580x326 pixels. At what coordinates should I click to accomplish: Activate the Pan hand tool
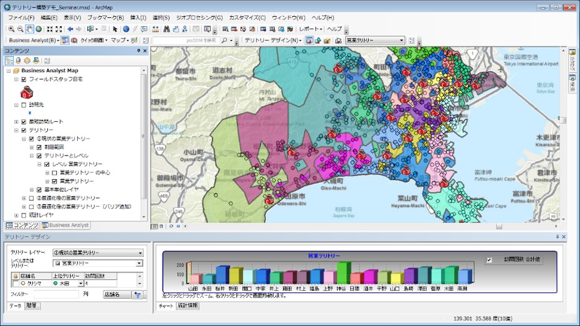(x=29, y=29)
